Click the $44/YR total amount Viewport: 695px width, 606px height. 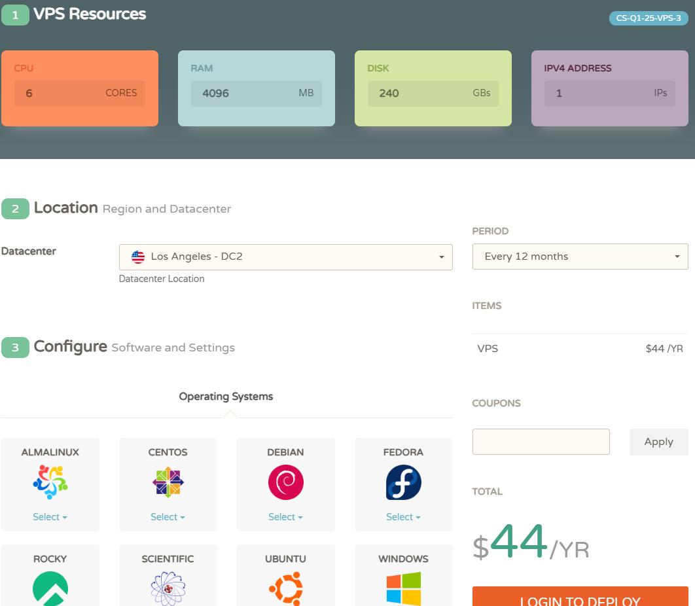531,543
